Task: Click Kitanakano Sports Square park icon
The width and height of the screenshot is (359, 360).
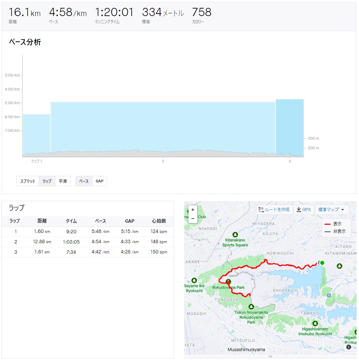Action: point(235,235)
